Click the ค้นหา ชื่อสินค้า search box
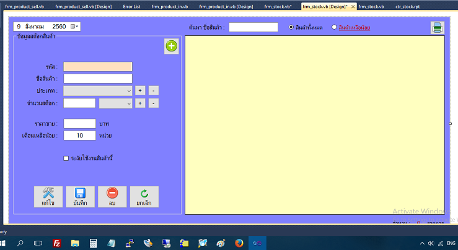The height and width of the screenshot is (250, 458). [253, 27]
